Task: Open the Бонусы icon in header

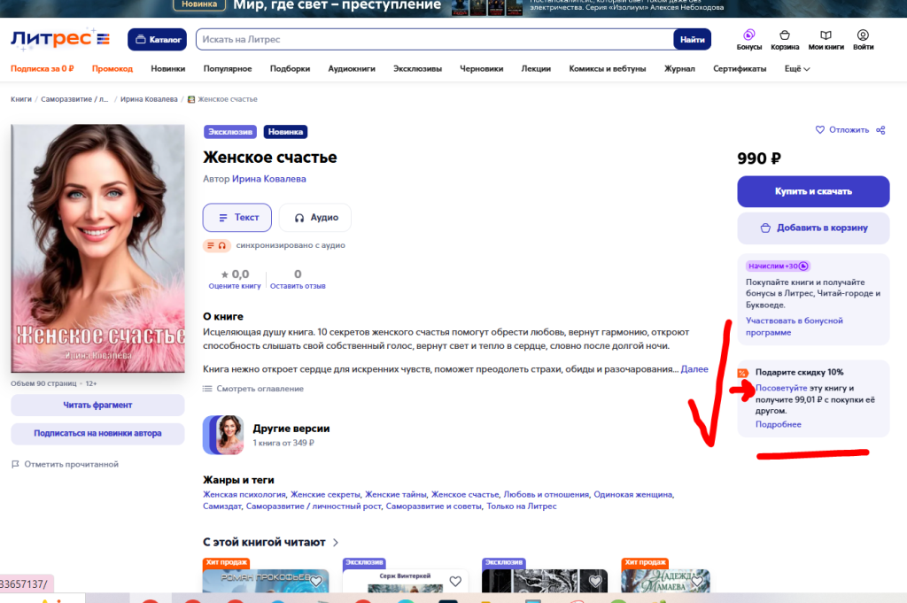Action: tap(748, 36)
